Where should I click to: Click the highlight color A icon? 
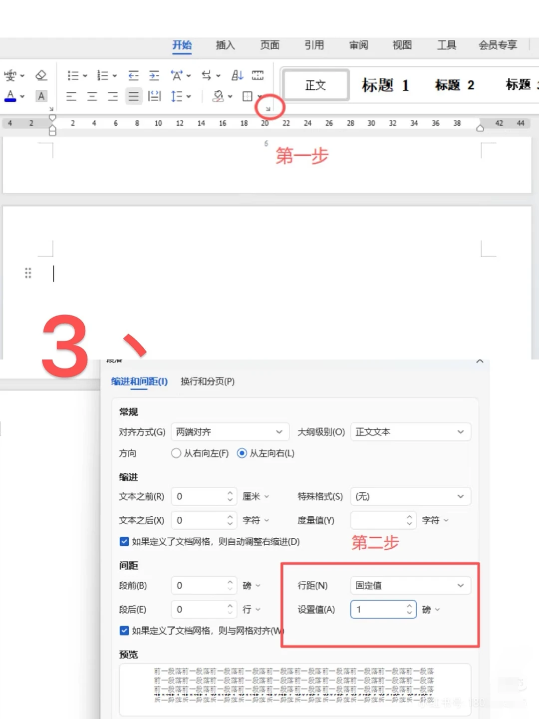tap(41, 96)
